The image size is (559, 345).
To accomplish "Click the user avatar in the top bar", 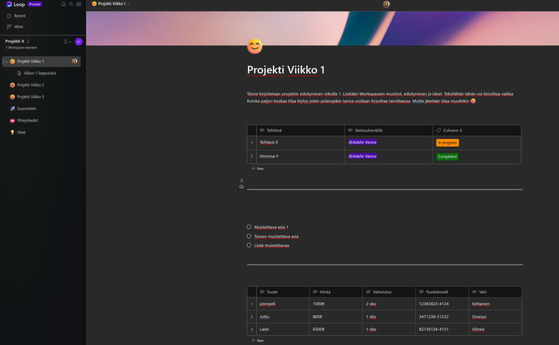I will click(386, 4).
